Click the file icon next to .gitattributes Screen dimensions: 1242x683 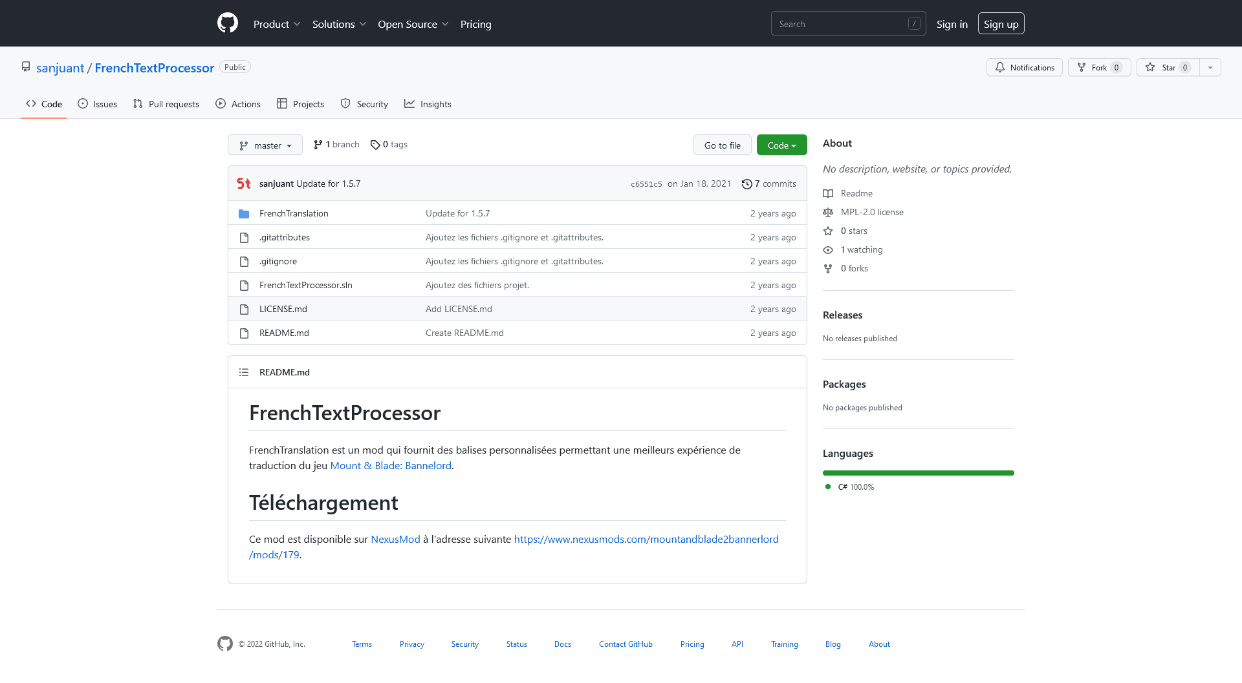coord(244,237)
